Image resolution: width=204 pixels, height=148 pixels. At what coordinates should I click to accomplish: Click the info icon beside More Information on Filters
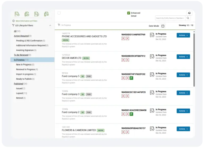coord(14,21)
